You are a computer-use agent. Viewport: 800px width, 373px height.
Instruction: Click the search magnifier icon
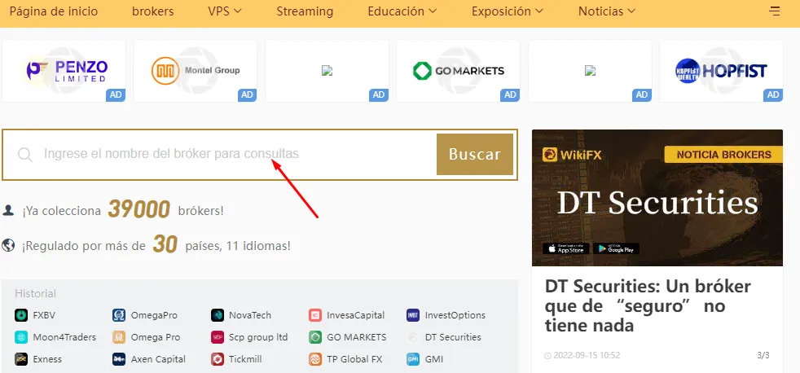pos(25,154)
